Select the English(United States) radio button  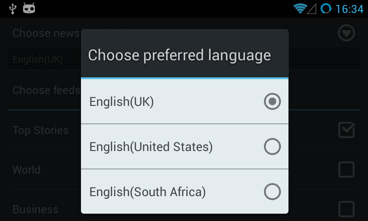(x=272, y=146)
